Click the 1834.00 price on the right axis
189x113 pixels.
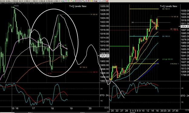(185, 59)
